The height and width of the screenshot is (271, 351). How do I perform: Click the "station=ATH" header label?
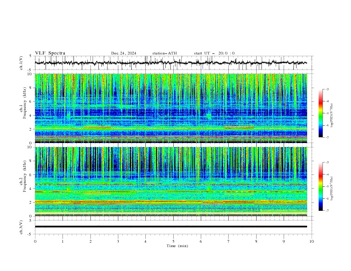point(164,53)
